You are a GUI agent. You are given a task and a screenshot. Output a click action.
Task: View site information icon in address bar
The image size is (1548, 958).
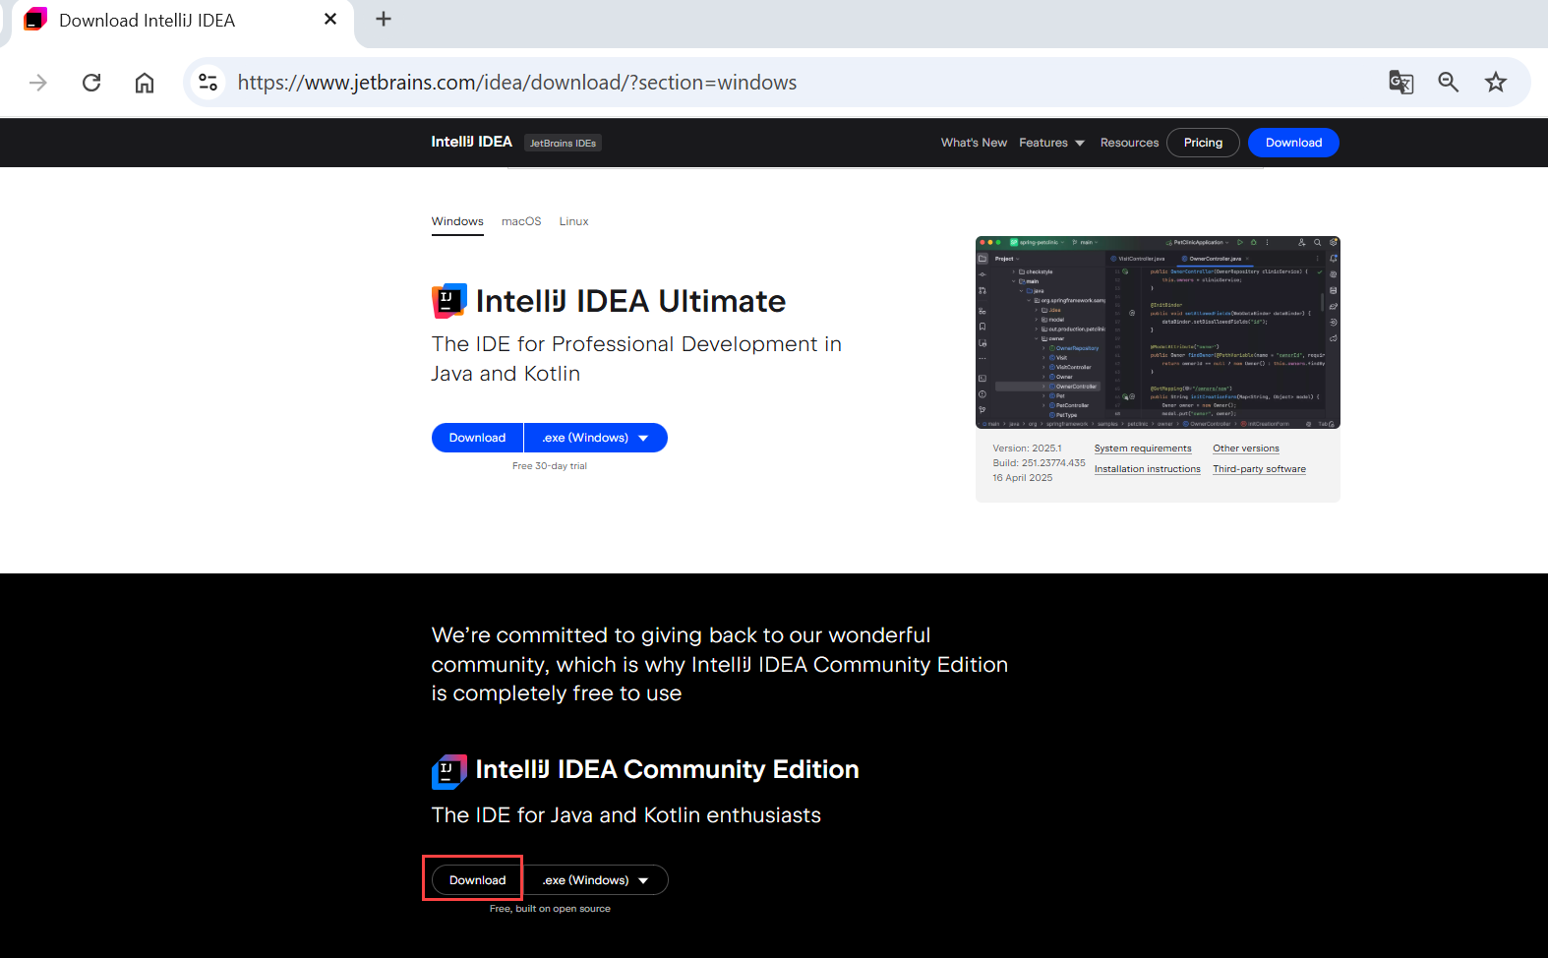(x=208, y=83)
